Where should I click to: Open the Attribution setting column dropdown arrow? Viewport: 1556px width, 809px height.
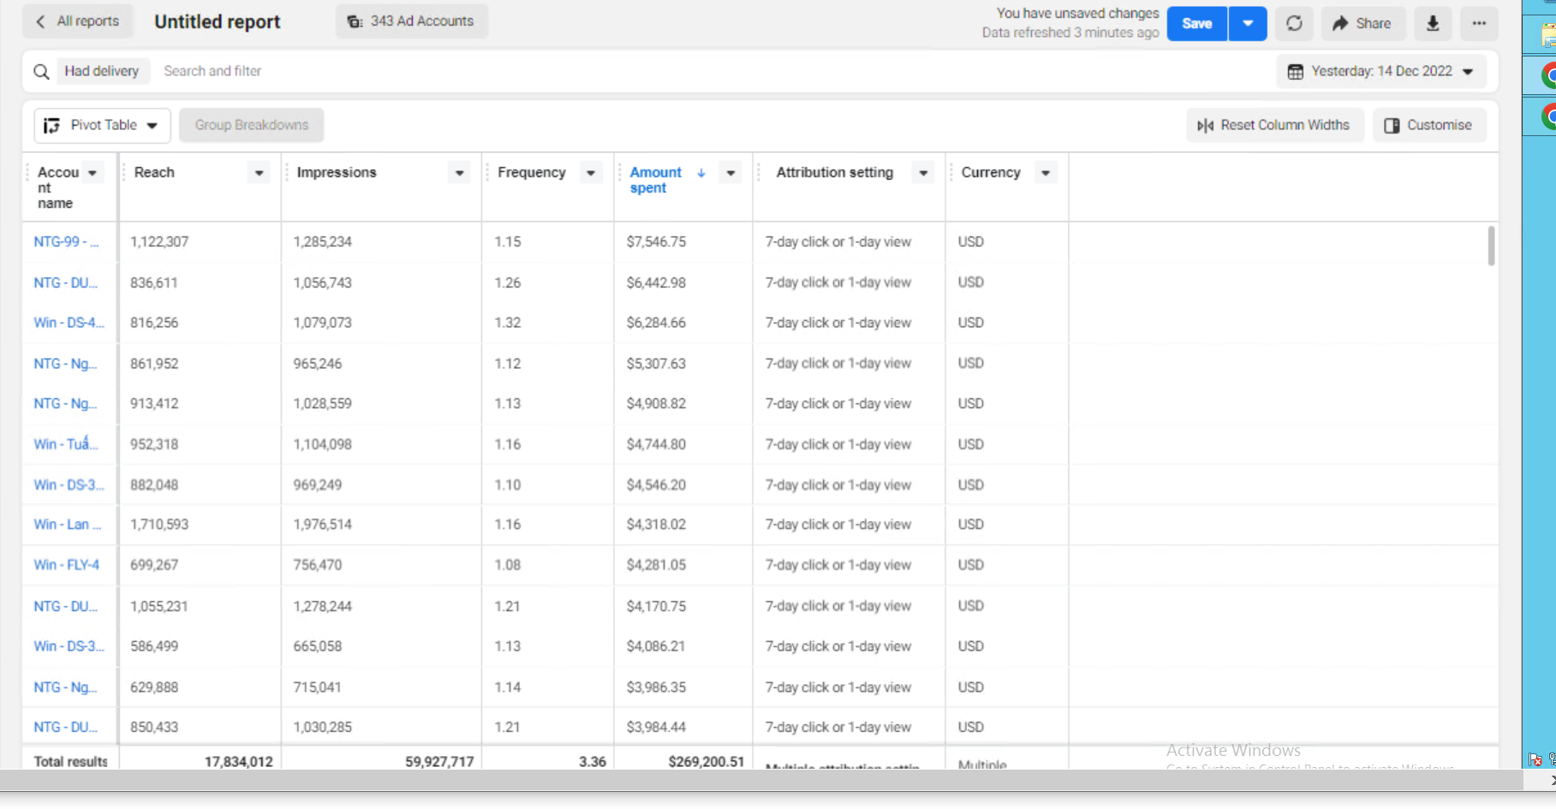[923, 173]
